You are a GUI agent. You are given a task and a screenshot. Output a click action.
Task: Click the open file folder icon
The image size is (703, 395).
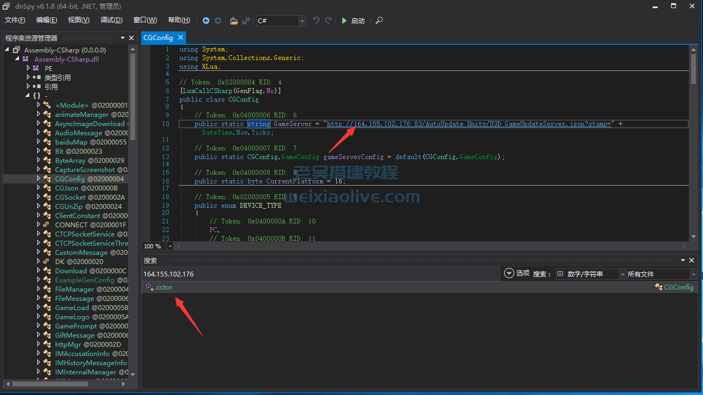234,21
